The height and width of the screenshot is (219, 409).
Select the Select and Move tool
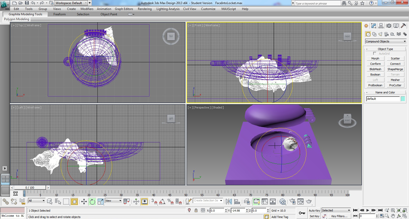(x=84, y=202)
